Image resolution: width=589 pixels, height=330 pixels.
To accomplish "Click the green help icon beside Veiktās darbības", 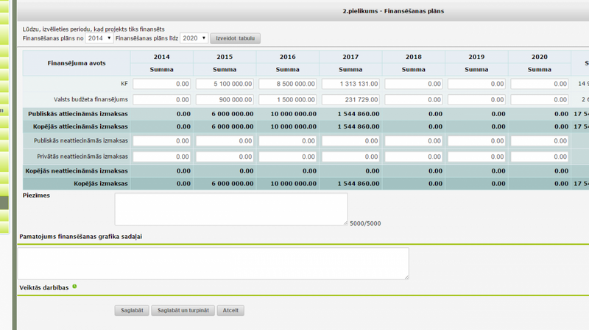I will [x=74, y=287].
